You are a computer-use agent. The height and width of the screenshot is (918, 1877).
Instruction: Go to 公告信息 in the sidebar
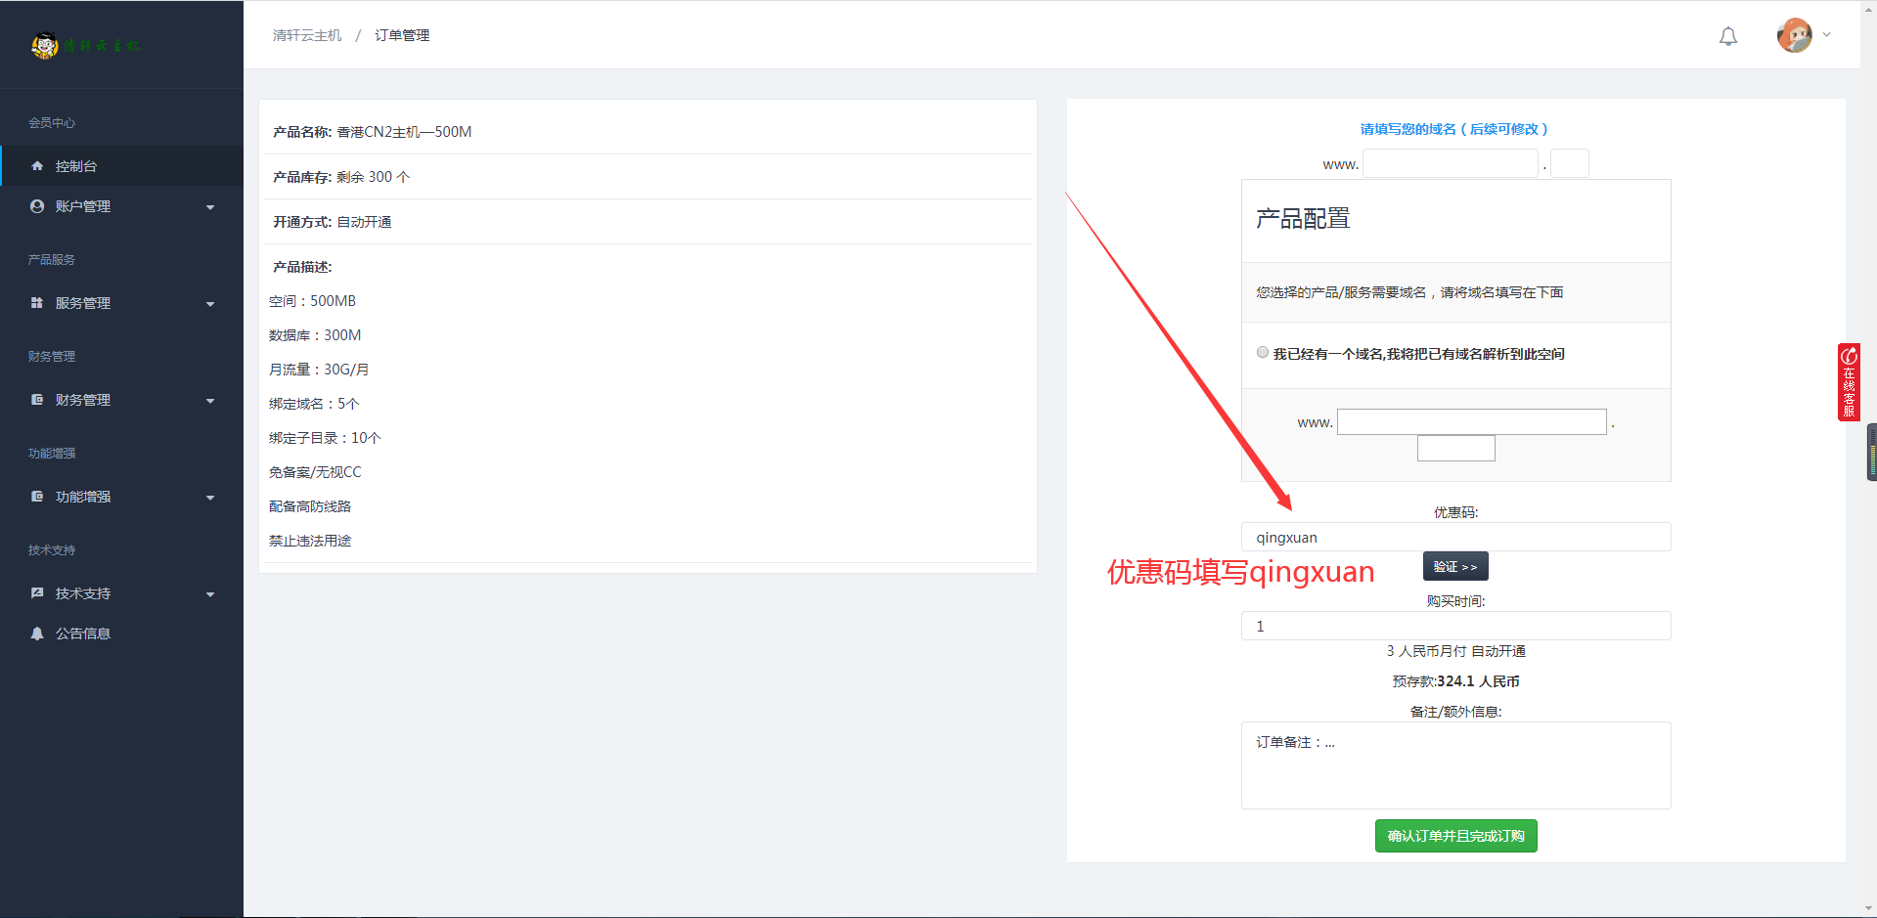coord(83,634)
